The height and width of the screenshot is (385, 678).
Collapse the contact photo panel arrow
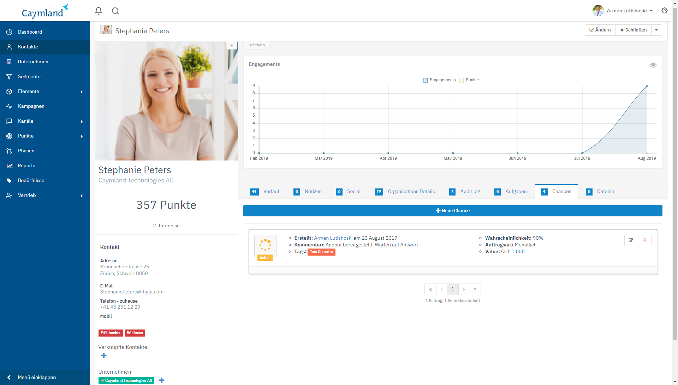point(232,45)
